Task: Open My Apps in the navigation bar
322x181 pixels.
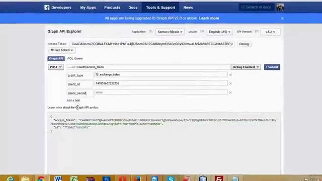Action: tap(88, 8)
